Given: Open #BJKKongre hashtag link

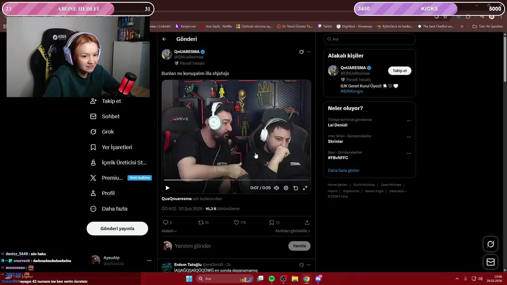Looking at the screenshot, I should coord(352,91).
